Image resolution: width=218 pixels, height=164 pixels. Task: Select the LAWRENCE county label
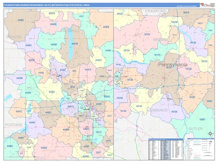[157, 110]
